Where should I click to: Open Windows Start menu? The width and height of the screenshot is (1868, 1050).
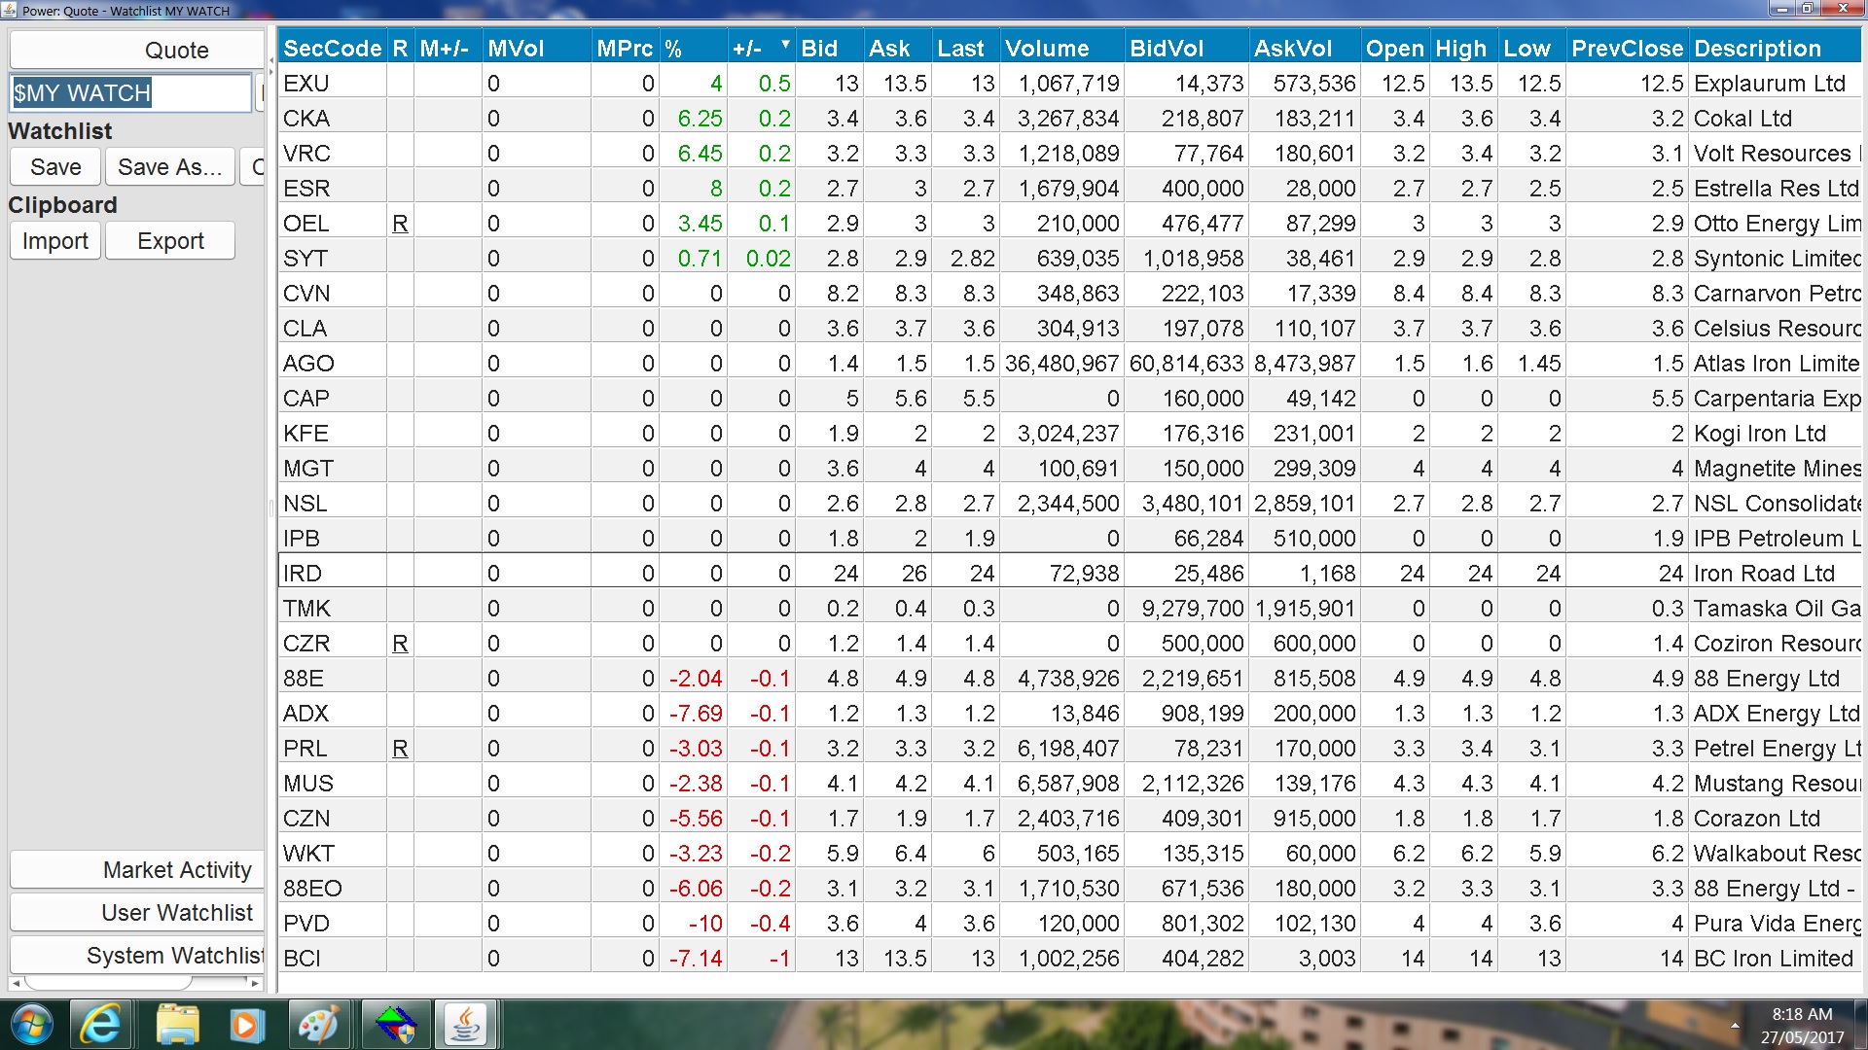click(x=32, y=1025)
